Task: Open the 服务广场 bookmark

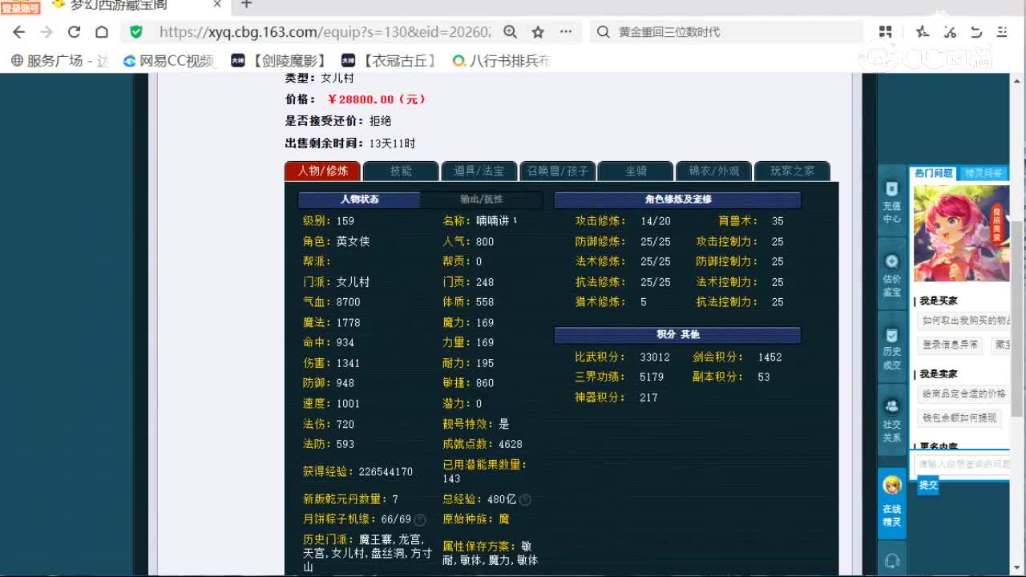Action: 59,60
